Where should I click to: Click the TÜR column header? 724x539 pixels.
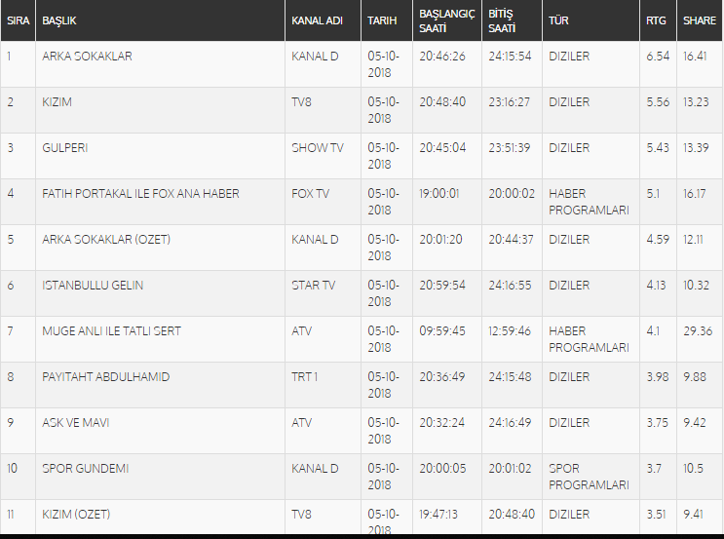558,20
